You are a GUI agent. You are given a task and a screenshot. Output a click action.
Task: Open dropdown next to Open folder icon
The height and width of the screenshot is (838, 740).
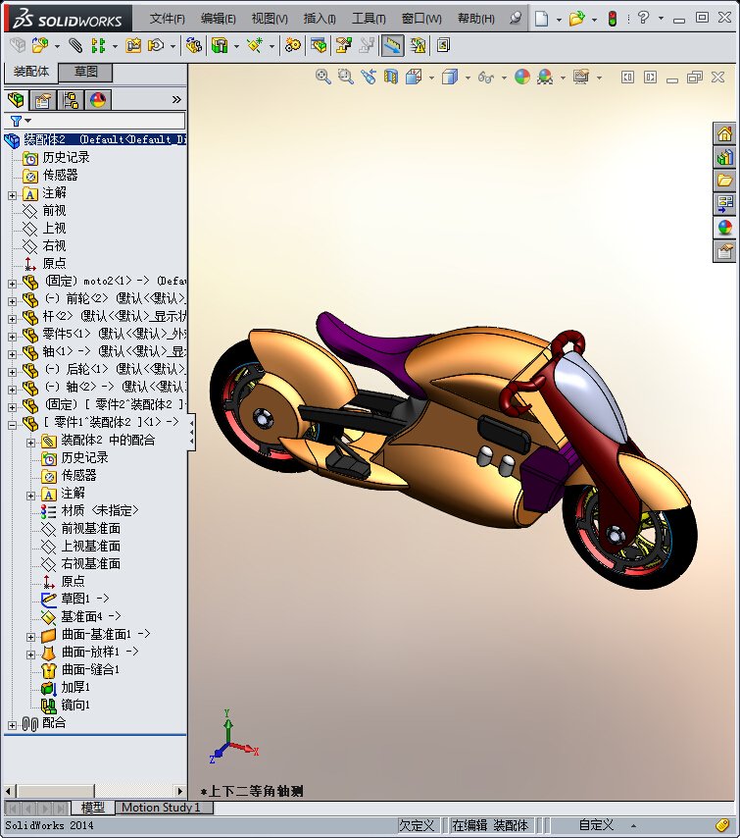594,20
